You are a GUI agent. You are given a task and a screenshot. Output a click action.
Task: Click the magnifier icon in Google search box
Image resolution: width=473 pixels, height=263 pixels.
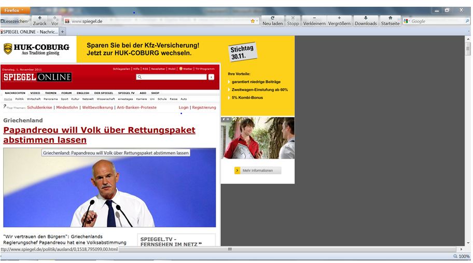tap(467, 21)
